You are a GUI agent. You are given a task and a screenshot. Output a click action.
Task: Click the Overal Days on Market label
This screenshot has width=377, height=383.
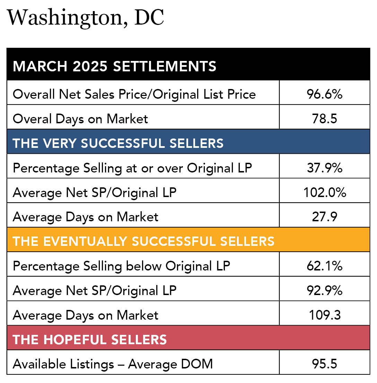80,118
